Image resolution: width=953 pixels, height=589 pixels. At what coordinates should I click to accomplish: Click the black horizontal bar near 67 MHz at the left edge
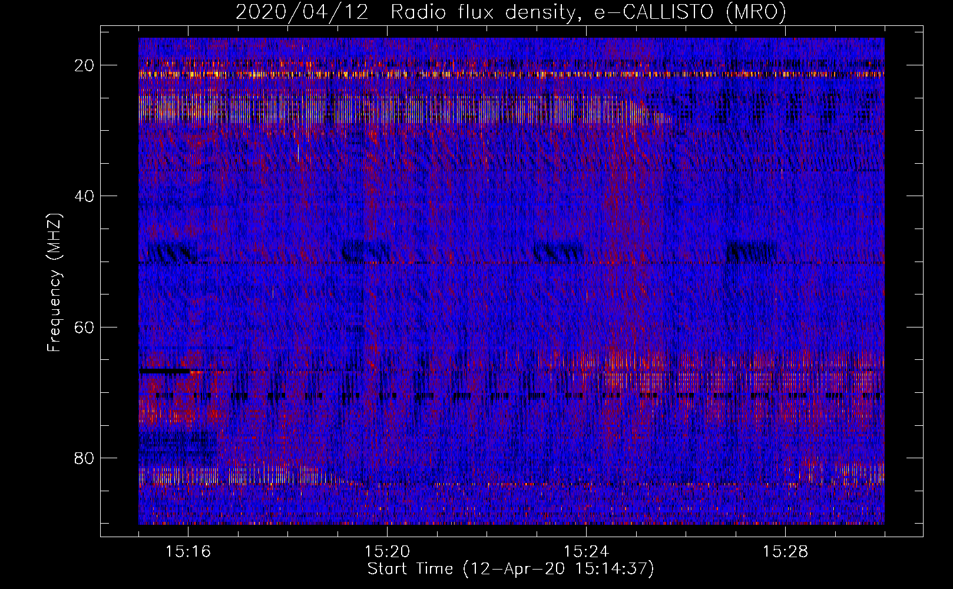[164, 371]
